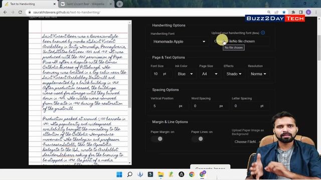Screen dimensions: 321x180
Task: Bookmark the page with the star icon
Action: [284, 12]
